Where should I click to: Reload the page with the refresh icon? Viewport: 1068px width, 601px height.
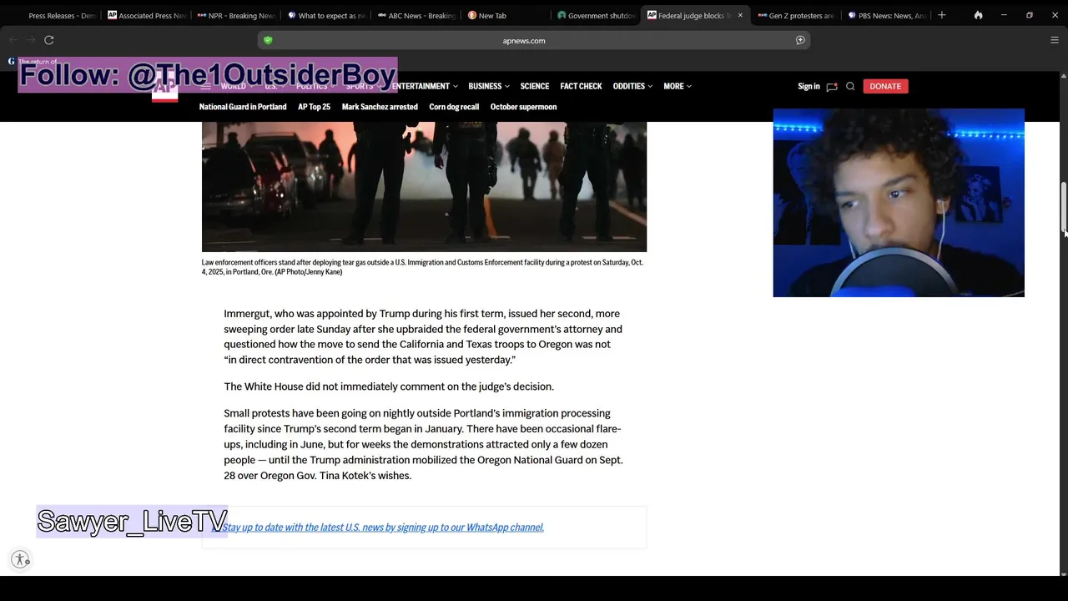pos(49,40)
